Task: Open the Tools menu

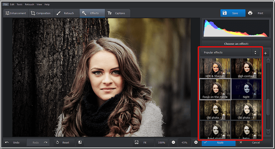Action: click(20, 4)
